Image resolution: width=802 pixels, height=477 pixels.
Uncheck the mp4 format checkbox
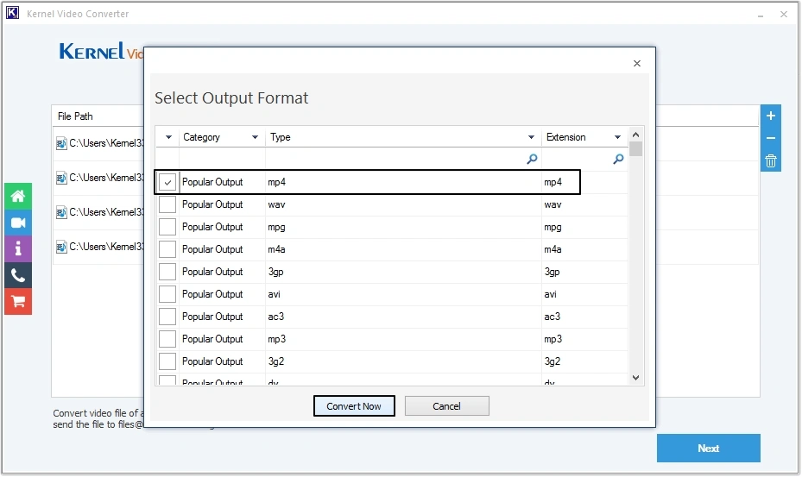point(167,182)
